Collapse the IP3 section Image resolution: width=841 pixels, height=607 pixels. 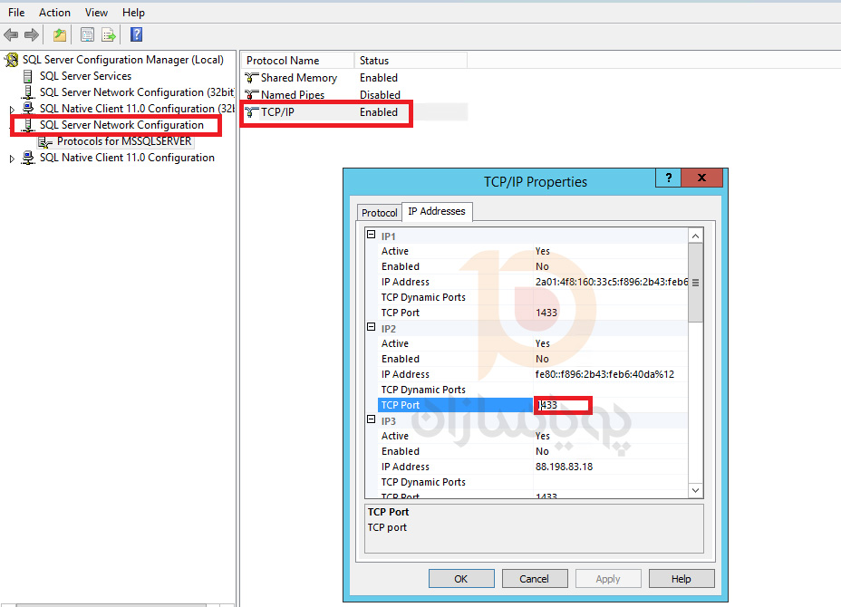[371, 420]
